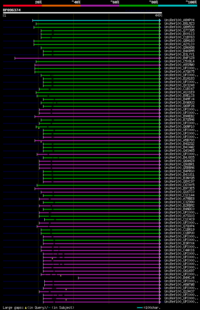Select hit label UniRef100_B0V1I3
Viewport: 200px width, 310px height.
[x=179, y=34]
